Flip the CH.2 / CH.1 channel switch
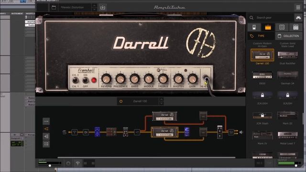The image size is (306, 172). (76, 80)
